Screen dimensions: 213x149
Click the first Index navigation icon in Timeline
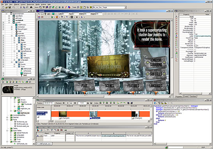click(x=101, y=103)
